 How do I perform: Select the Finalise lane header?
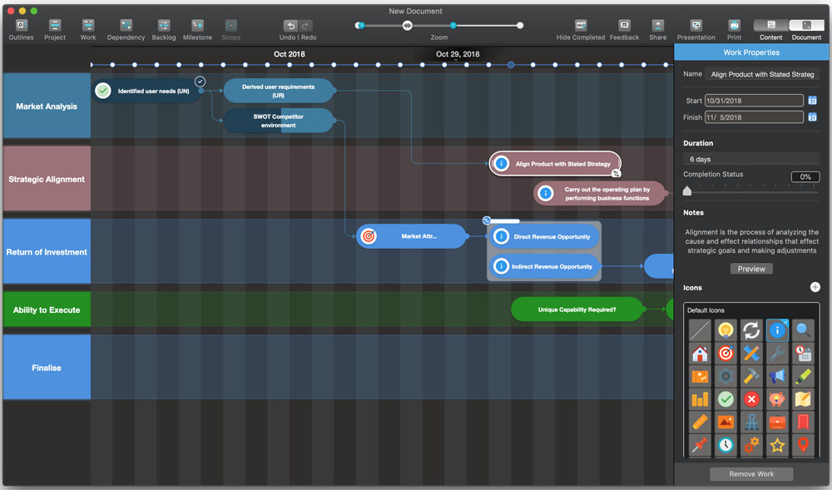click(x=47, y=367)
